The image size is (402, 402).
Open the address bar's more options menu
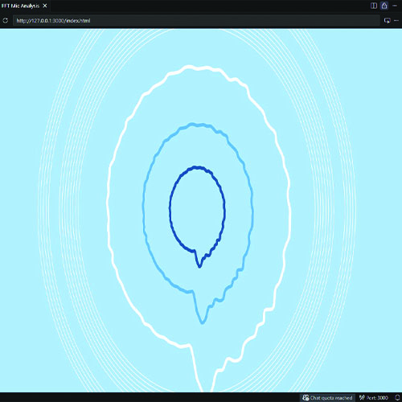click(x=396, y=21)
